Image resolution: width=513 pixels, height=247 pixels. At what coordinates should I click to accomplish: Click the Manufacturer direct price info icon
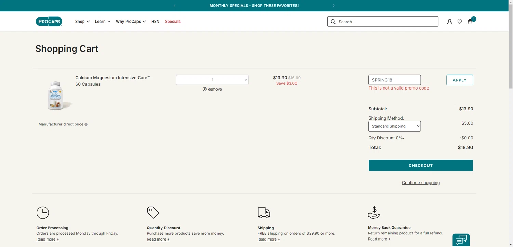click(x=86, y=124)
